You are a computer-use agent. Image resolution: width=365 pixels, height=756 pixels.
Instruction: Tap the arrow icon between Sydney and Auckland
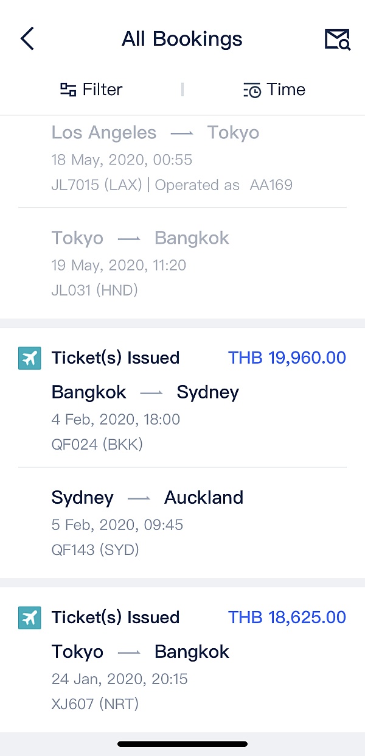point(141,497)
